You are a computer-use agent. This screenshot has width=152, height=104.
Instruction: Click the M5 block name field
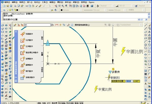[x=37, y=25]
